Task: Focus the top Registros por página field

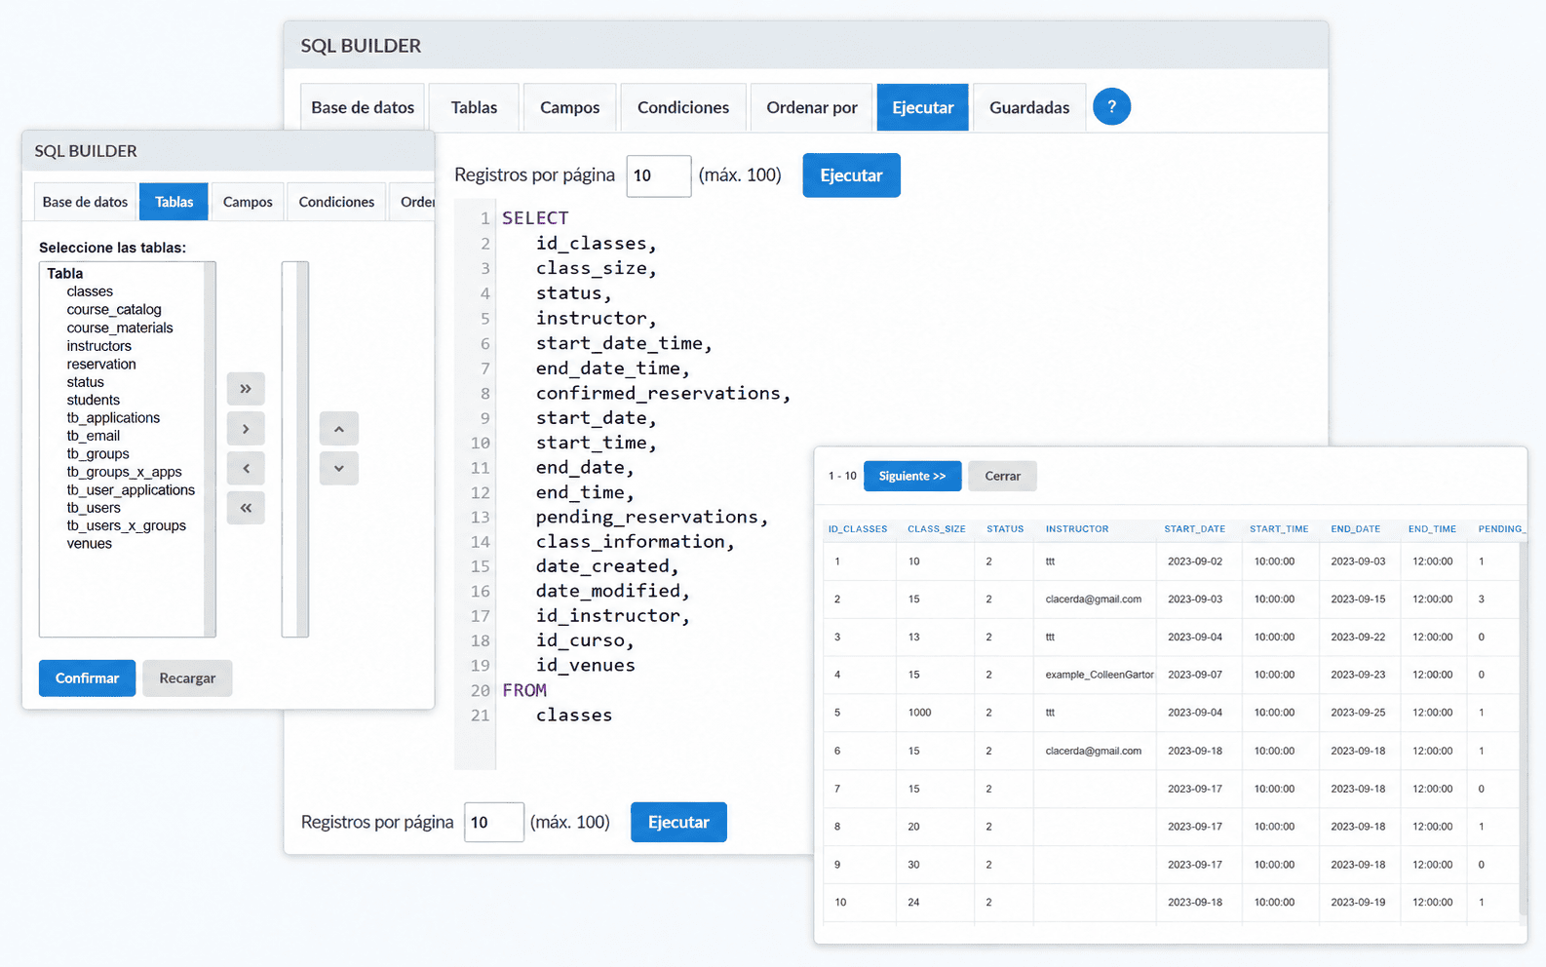Action: pyautogui.click(x=659, y=175)
